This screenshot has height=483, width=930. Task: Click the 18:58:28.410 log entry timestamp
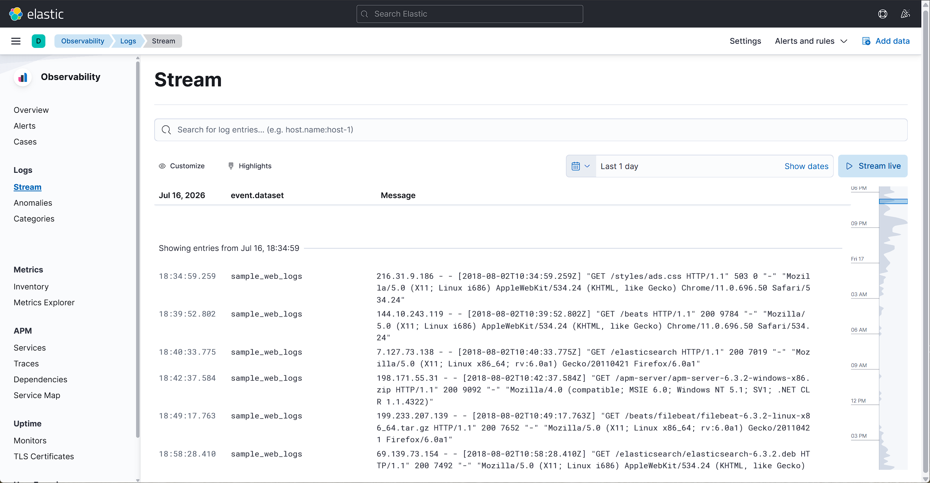pyautogui.click(x=187, y=454)
